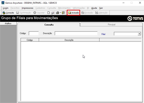Click the documents copy icon beside blank page

coord(53,13)
